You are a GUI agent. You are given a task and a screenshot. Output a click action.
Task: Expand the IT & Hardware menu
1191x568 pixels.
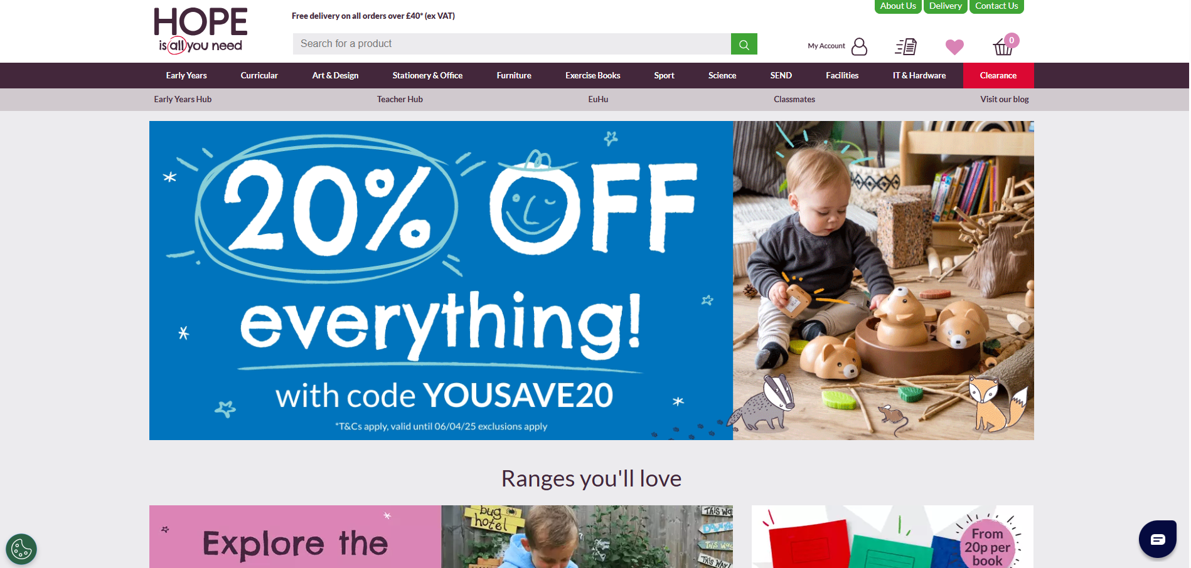coord(919,75)
